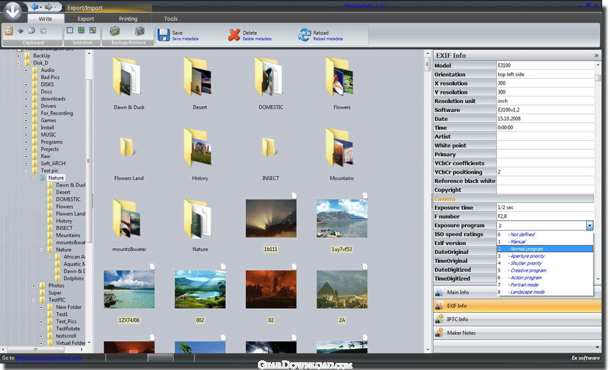
Task: Choose Landscape mode from exposure list
Action: [x=544, y=291]
